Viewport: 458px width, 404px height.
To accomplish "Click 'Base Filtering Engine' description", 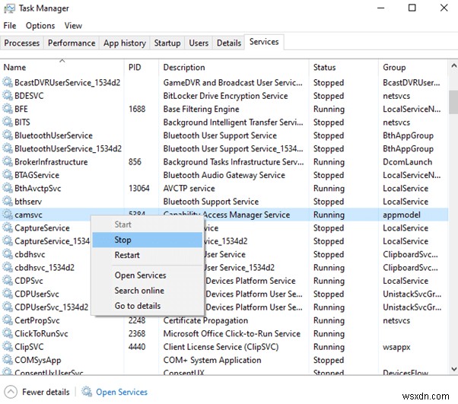I will [202, 109].
